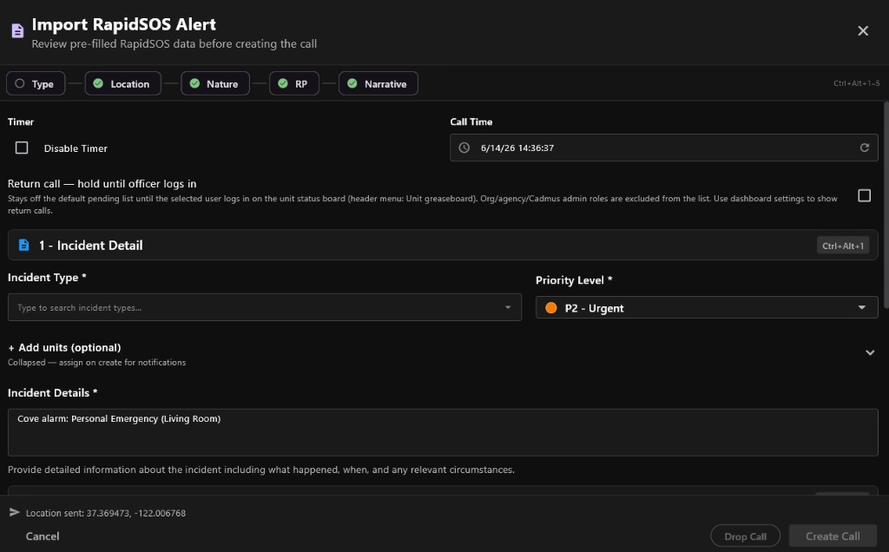Image resolution: width=889 pixels, height=552 pixels.
Task: Click the Drop Call button
Action: tap(745, 536)
